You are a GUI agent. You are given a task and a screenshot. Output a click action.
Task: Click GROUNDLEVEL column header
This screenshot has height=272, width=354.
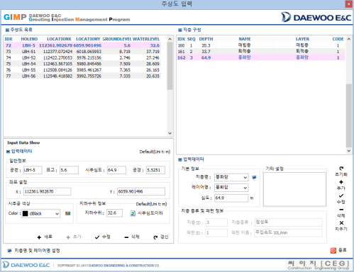[x=117, y=39]
